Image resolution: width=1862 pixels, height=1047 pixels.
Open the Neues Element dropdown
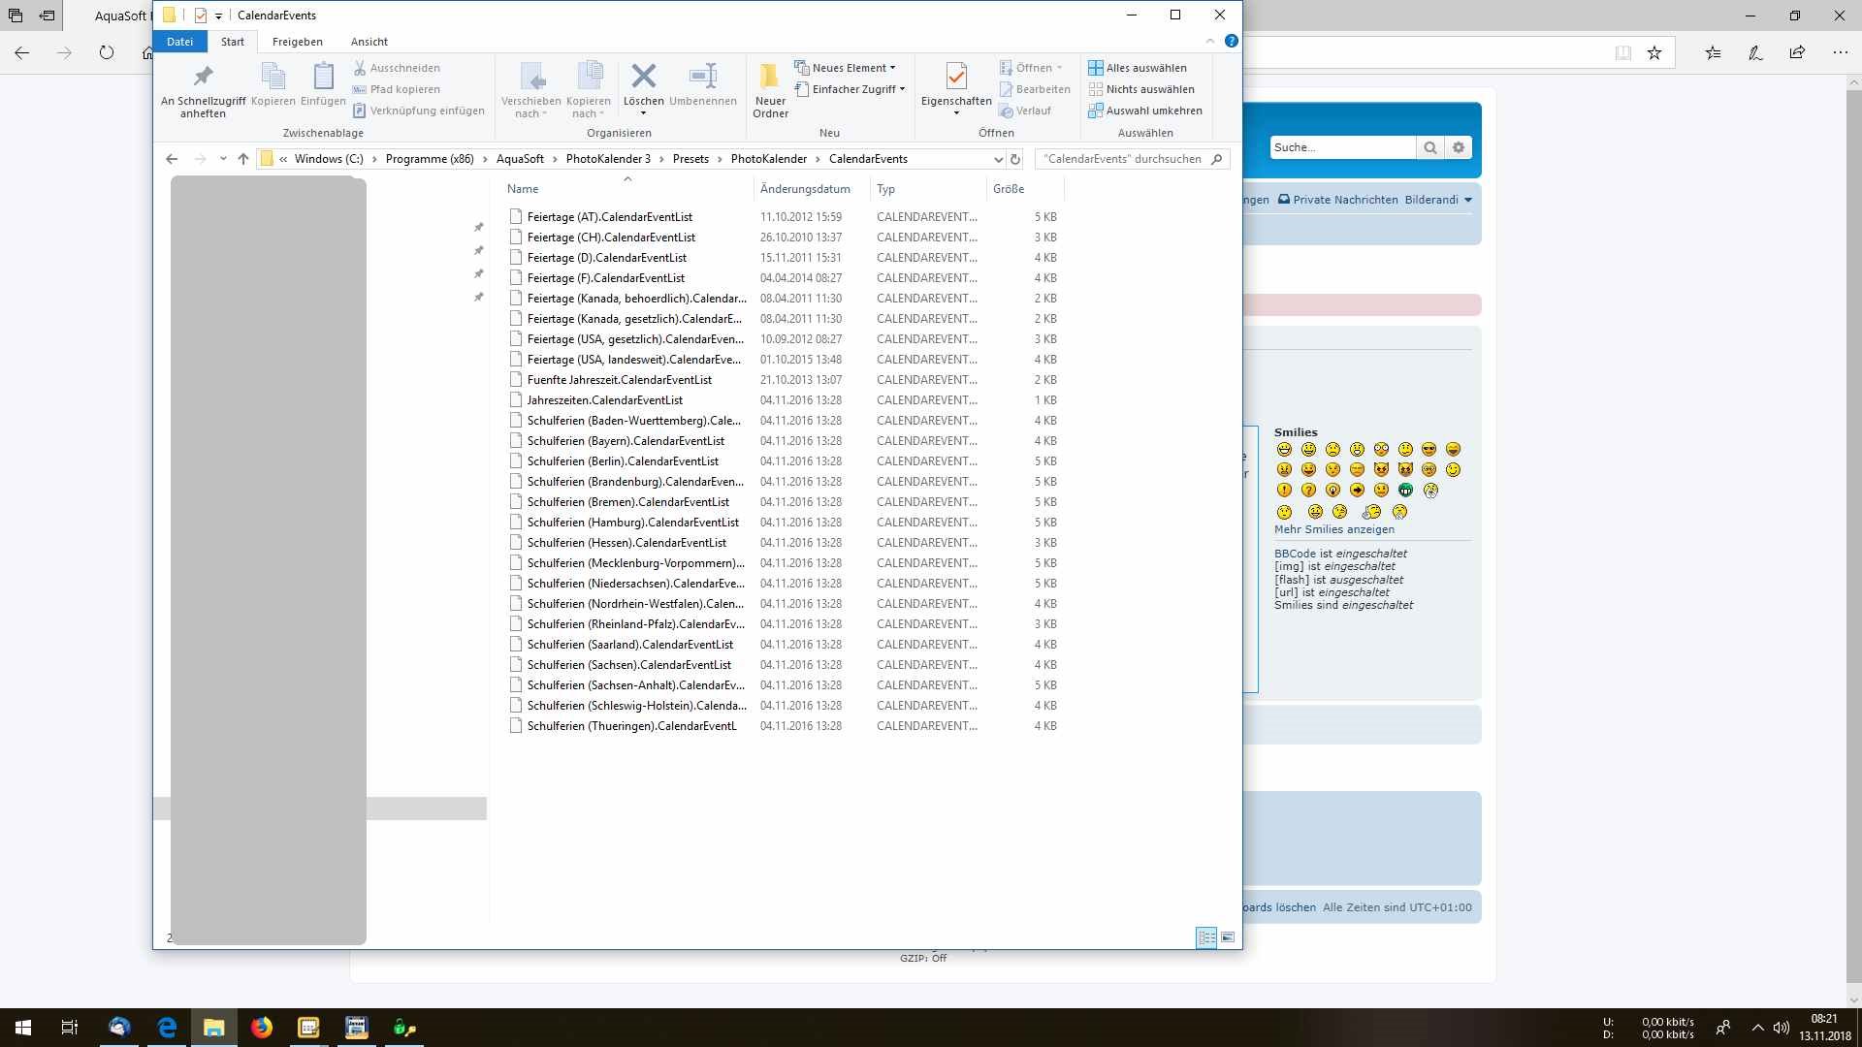coord(846,68)
